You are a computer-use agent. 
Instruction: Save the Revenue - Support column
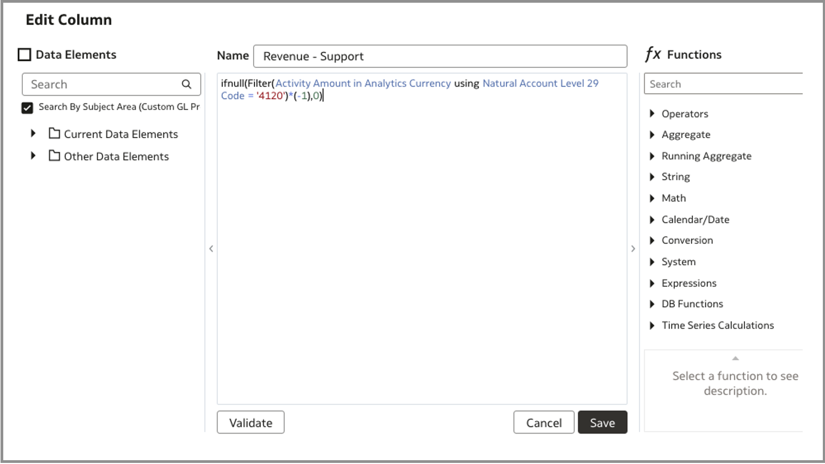pos(602,422)
